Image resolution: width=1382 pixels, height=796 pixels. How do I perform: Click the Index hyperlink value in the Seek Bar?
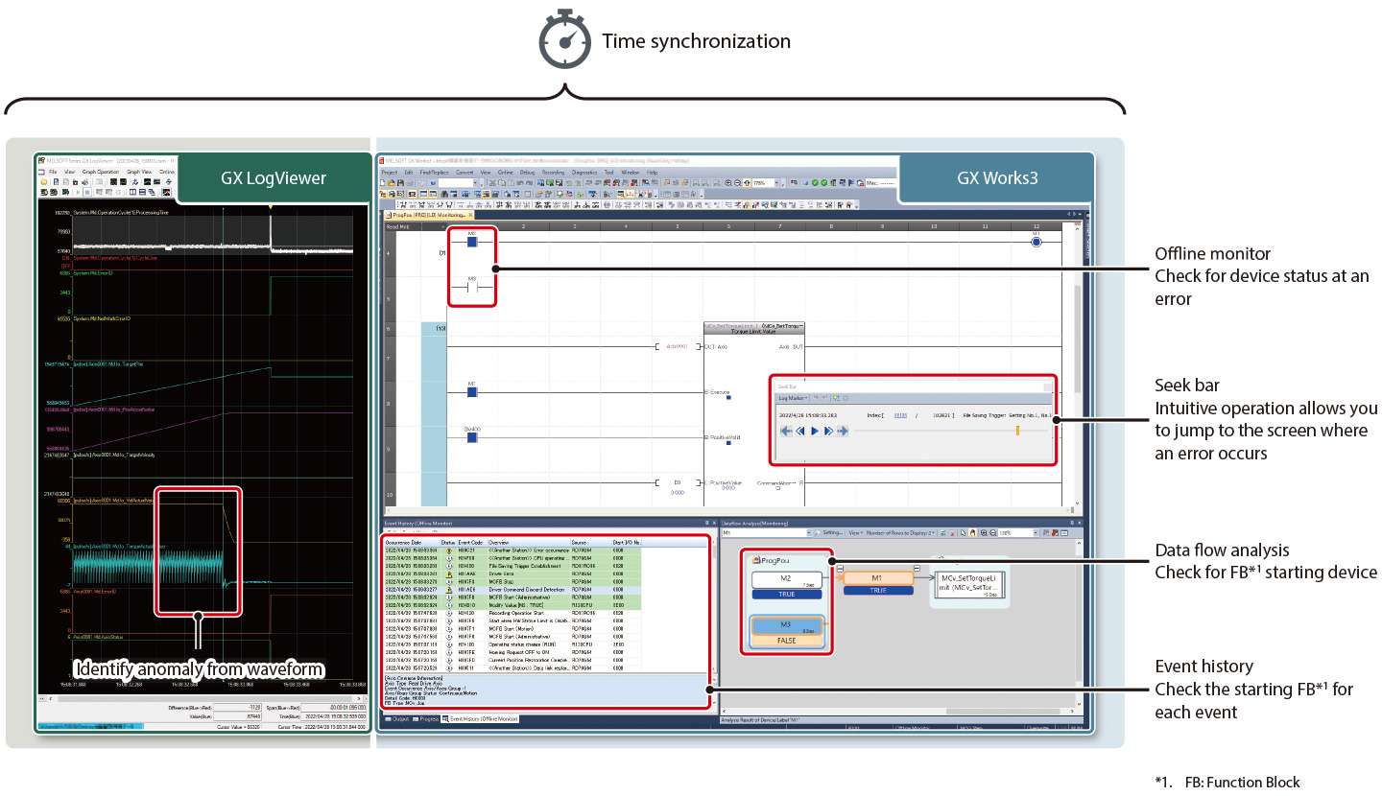[x=900, y=415]
